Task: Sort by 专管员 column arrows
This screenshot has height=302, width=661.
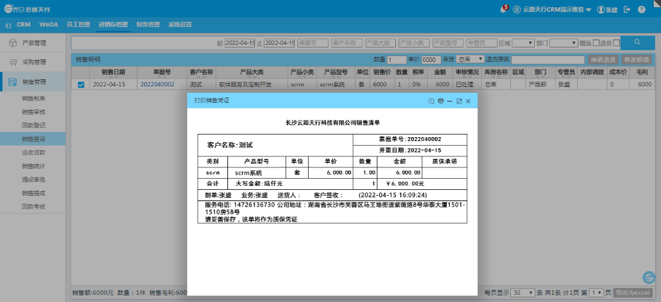Action: 566,77
